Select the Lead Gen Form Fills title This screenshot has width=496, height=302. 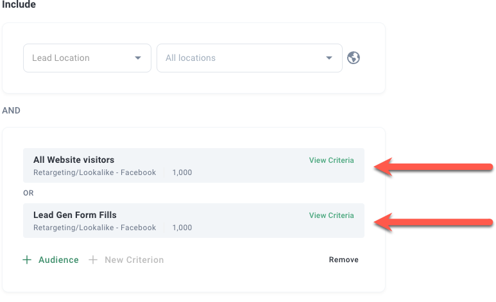coord(75,215)
